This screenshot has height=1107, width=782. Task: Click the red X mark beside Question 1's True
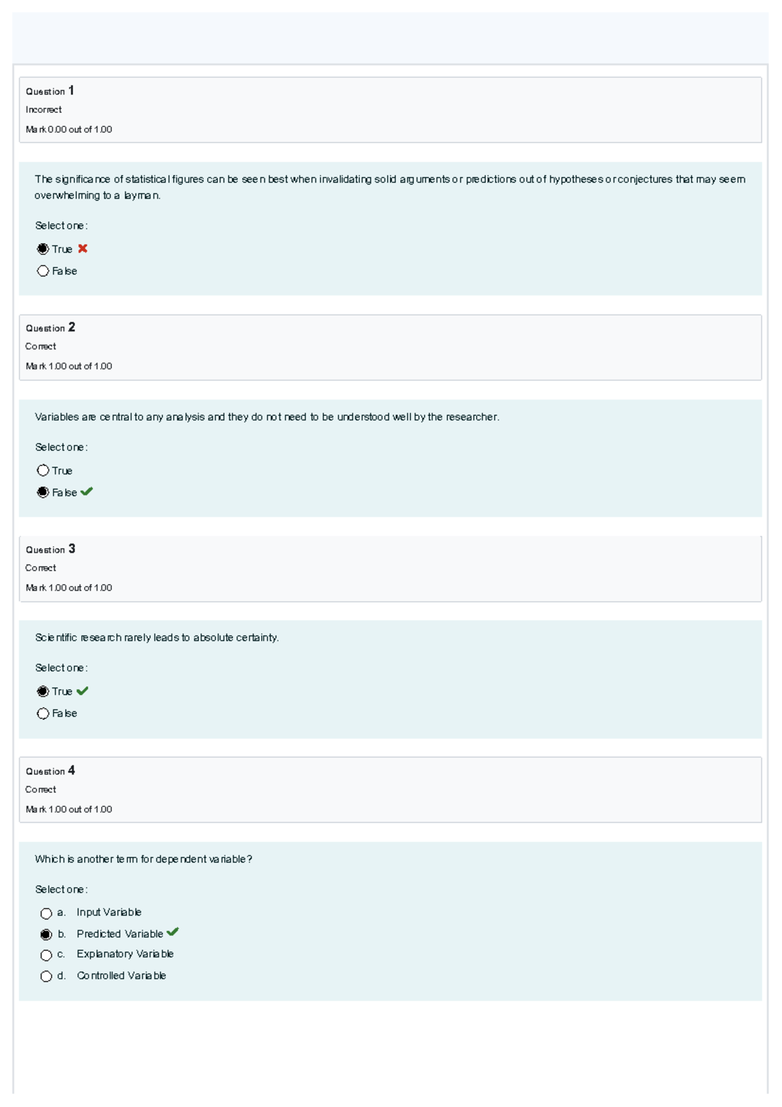[x=83, y=248]
